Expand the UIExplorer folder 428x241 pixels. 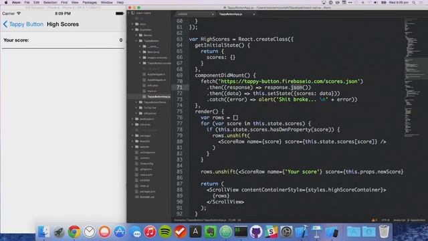pyautogui.click(x=136, y=113)
